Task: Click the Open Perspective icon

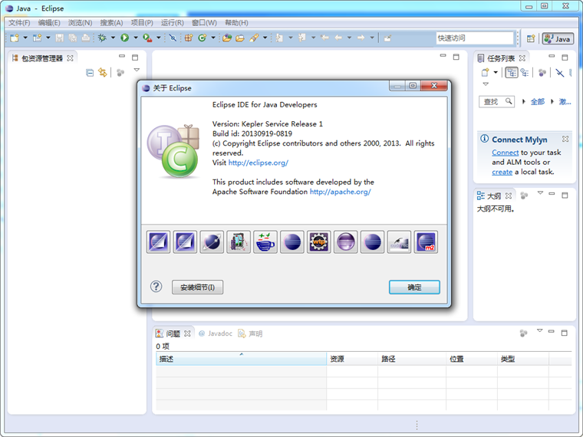Action: [x=531, y=38]
